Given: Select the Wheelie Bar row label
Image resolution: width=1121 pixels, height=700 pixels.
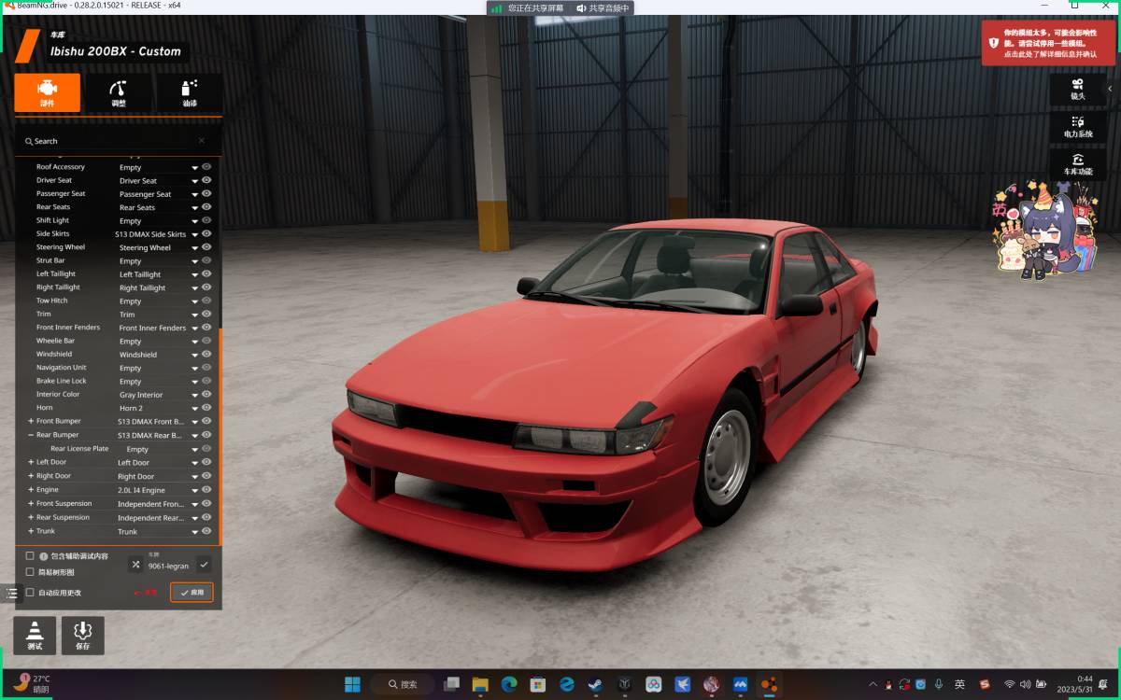Looking at the screenshot, I should (x=55, y=341).
